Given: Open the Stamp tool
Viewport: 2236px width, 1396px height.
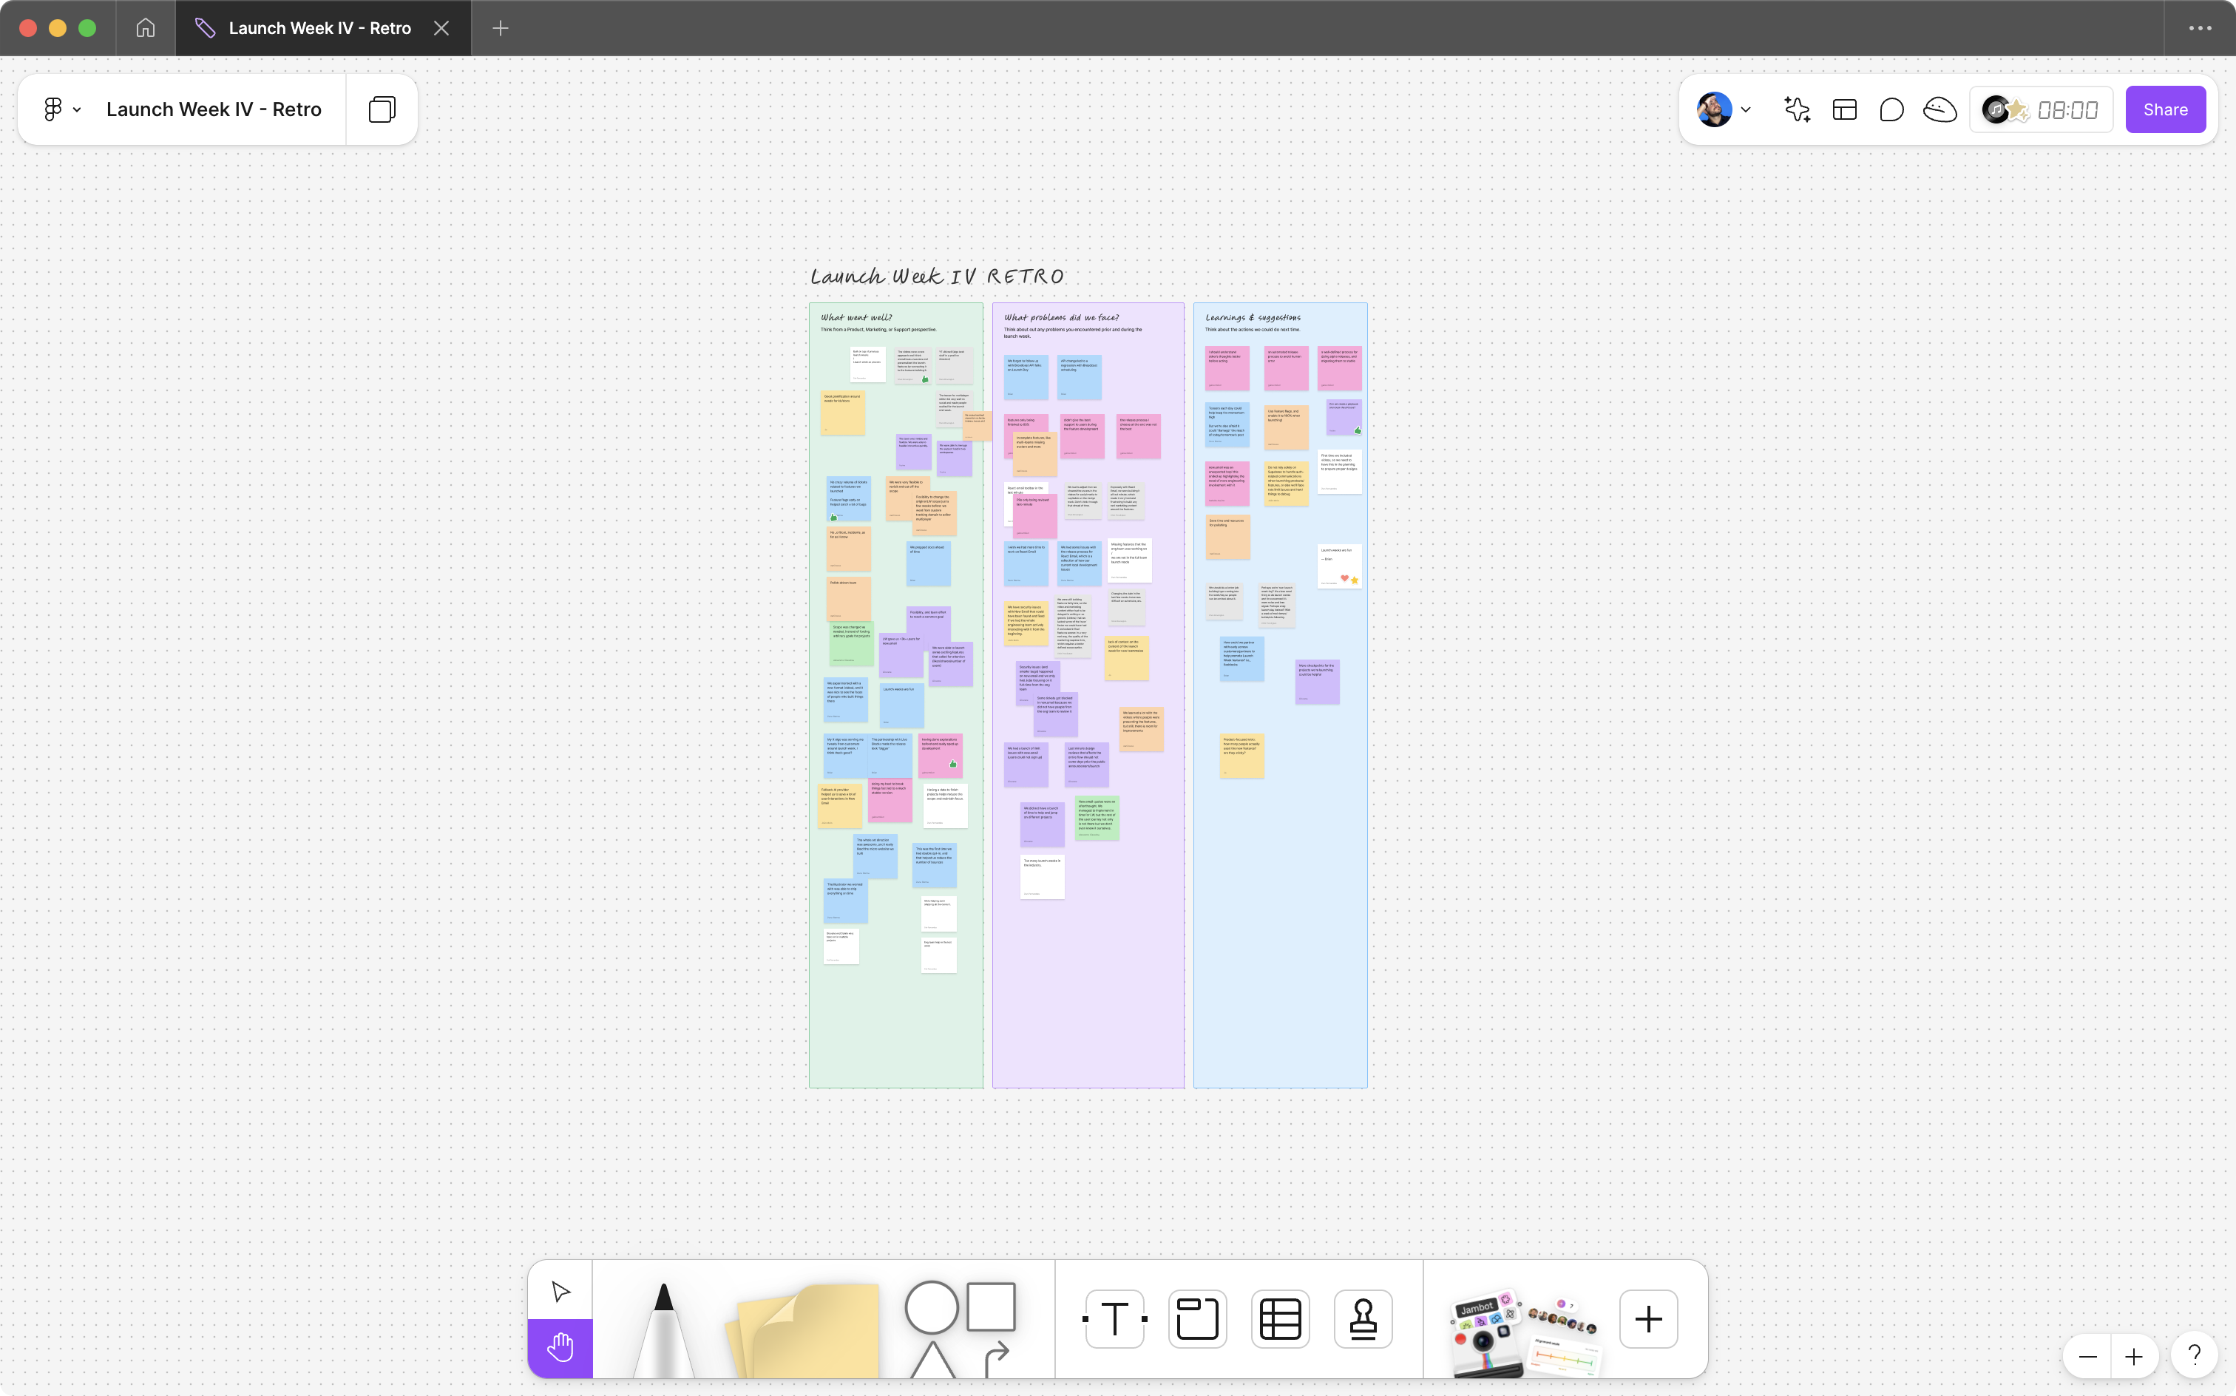Looking at the screenshot, I should pos(1363,1319).
